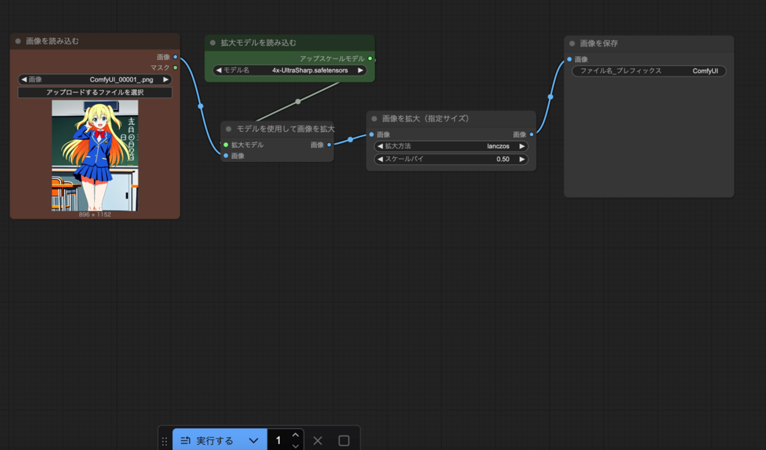This screenshot has height=450, width=766.
Task: Collapse the モデルを使用して画像を拡大 node via its title dot
Action: coord(229,129)
